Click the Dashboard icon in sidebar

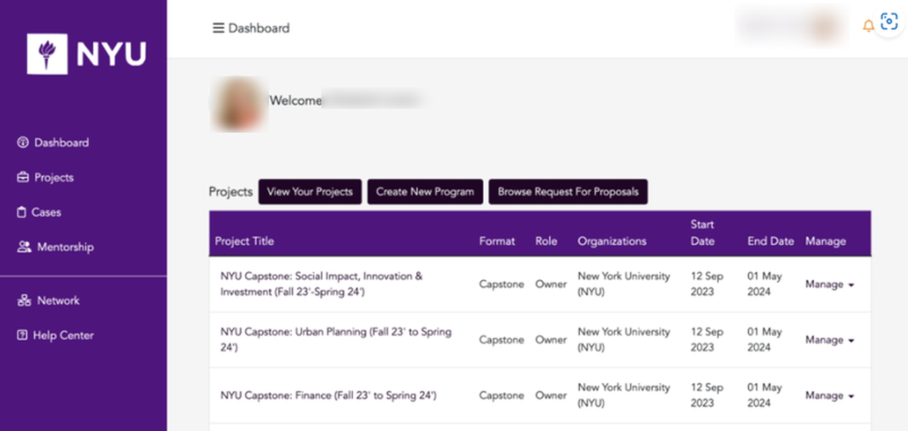coord(22,143)
